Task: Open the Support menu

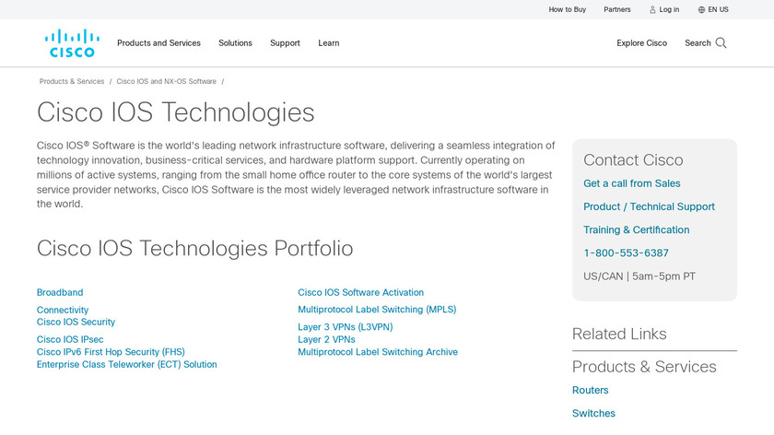Action: (x=285, y=43)
